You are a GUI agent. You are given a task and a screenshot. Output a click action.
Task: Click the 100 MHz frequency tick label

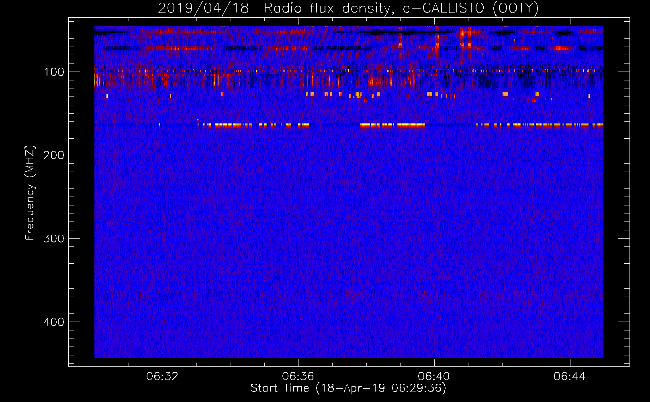tap(54, 72)
